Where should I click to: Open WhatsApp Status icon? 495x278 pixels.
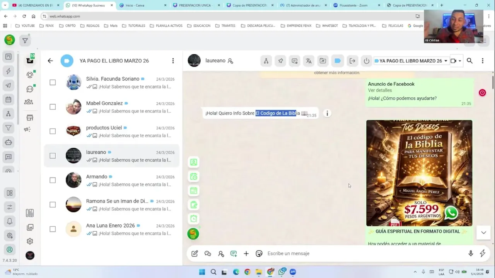pos(30,75)
